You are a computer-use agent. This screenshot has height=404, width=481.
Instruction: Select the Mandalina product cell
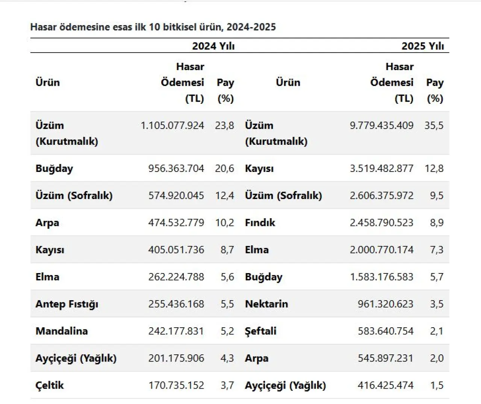point(62,331)
